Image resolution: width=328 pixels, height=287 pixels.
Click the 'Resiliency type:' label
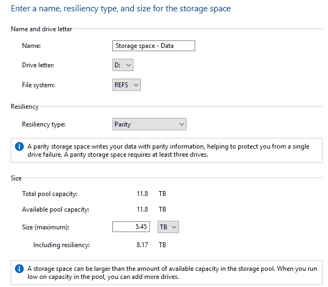tap(44, 124)
